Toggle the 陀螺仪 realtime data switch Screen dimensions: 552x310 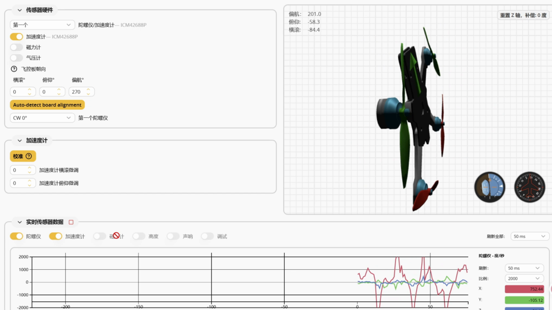(x=16, y=236)
